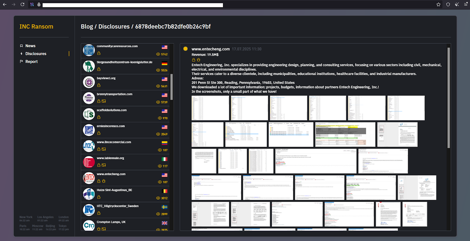Click the bayviewci.org logo avatar
Screen dimensions: 470x241
tap(89, 82)
